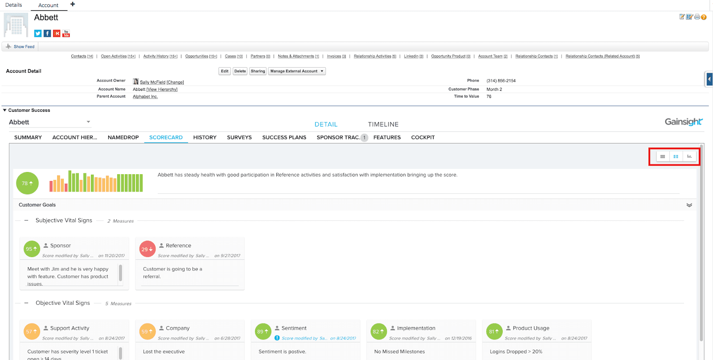Switch scorecard to list view
The width and height of the screenshot is (713, 360).
tap(663, 156)
